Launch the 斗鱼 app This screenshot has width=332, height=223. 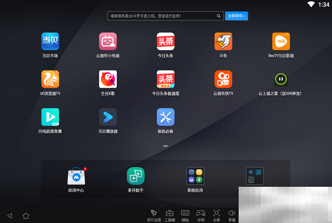tap(224, 41)
